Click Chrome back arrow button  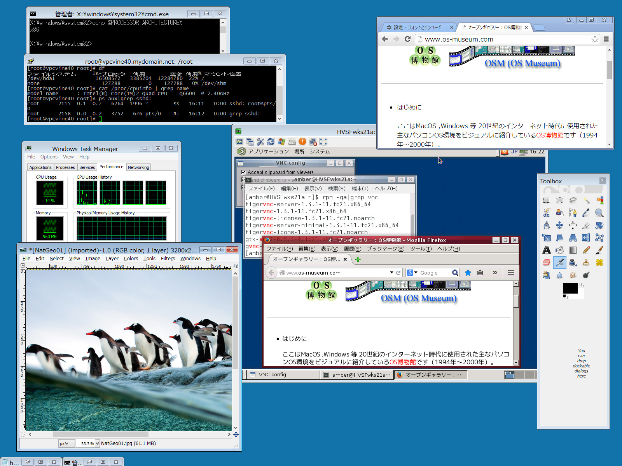tap(385, 39)
